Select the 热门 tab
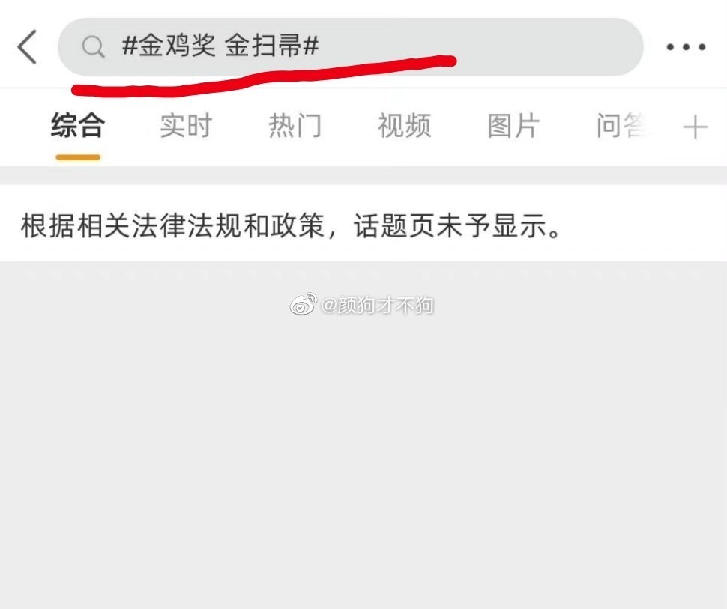 point(295,125)
